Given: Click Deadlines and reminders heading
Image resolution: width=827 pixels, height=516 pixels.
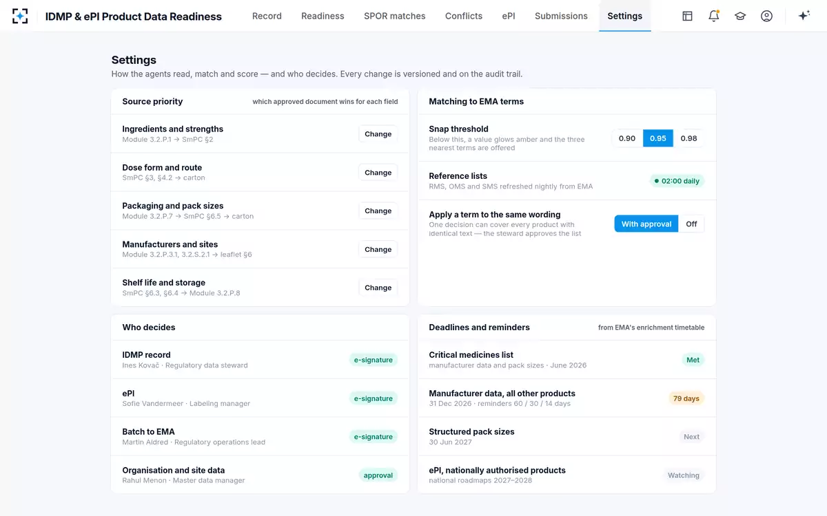Looking at the screenshot, I should [479, 327].
